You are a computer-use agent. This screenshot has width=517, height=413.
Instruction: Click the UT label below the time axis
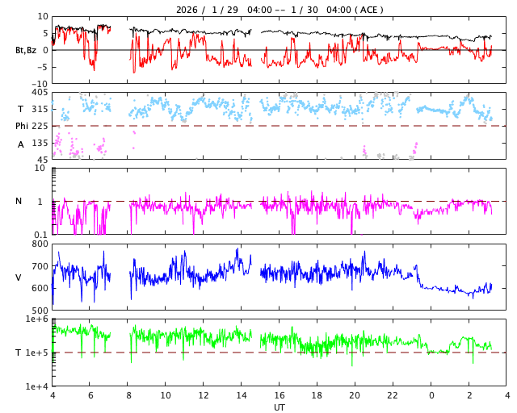tap(280, 407)
